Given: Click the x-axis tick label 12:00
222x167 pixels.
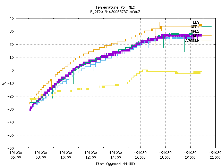Looking at the screenshot, I should point(91,157).
